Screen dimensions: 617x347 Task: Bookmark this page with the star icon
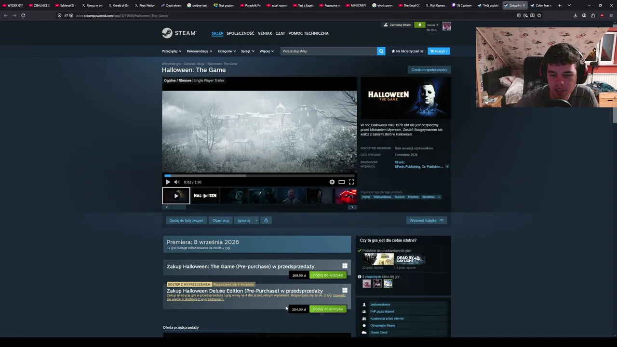pos(539,15)
